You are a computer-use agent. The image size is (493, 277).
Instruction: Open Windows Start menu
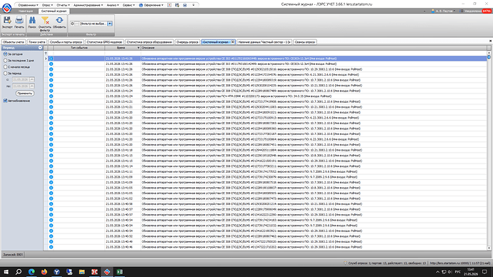[6, 272]
